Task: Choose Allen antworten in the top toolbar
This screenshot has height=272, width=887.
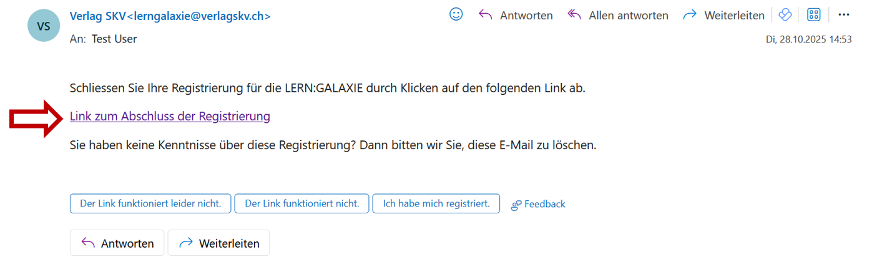Action: coord(618,16)
